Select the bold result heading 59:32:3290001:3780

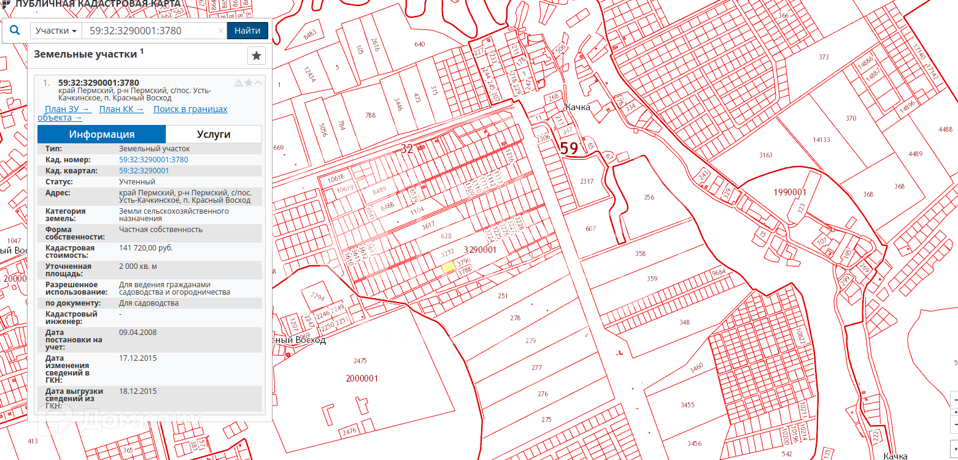[99, 83]
